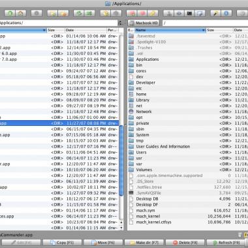248x248 pixels.
Task: Open the black terminal run-command icon
Action: click(189, 13)
